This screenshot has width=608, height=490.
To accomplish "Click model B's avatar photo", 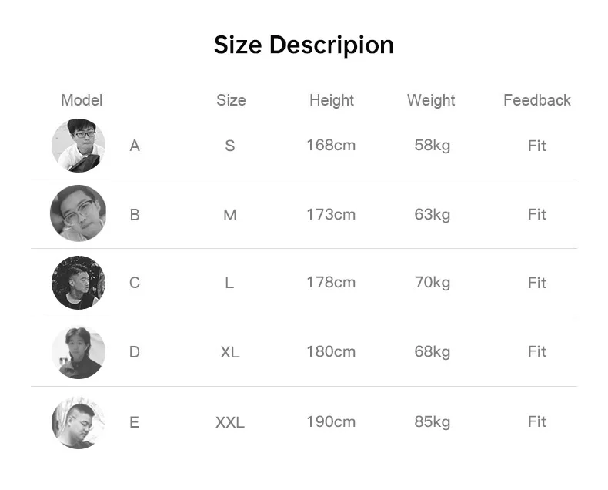I will 79,213.
